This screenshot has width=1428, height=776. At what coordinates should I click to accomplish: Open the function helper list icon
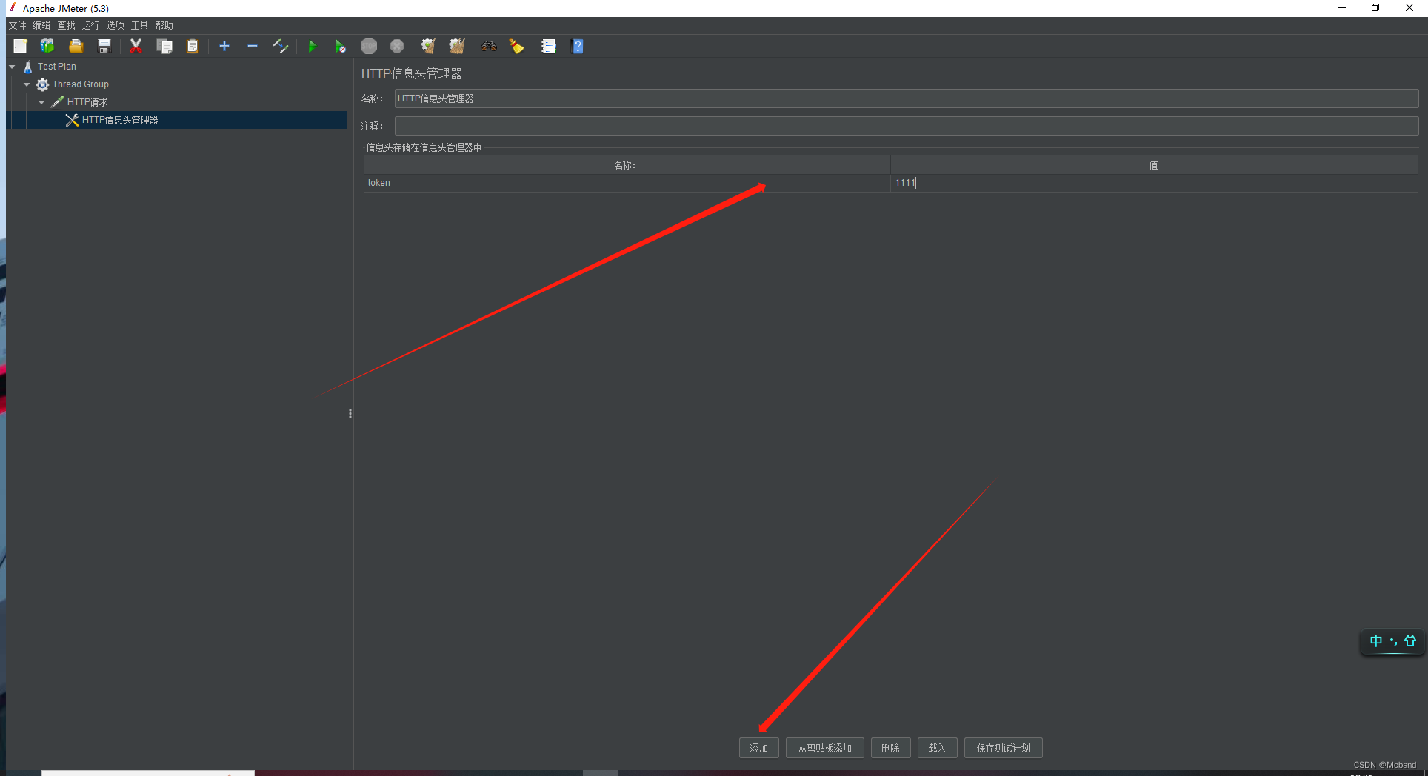point(548,46)
